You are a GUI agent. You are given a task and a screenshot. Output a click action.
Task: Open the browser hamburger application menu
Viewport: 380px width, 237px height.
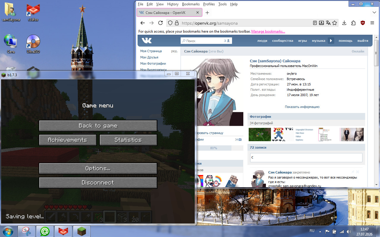click(x=372, y=23)
